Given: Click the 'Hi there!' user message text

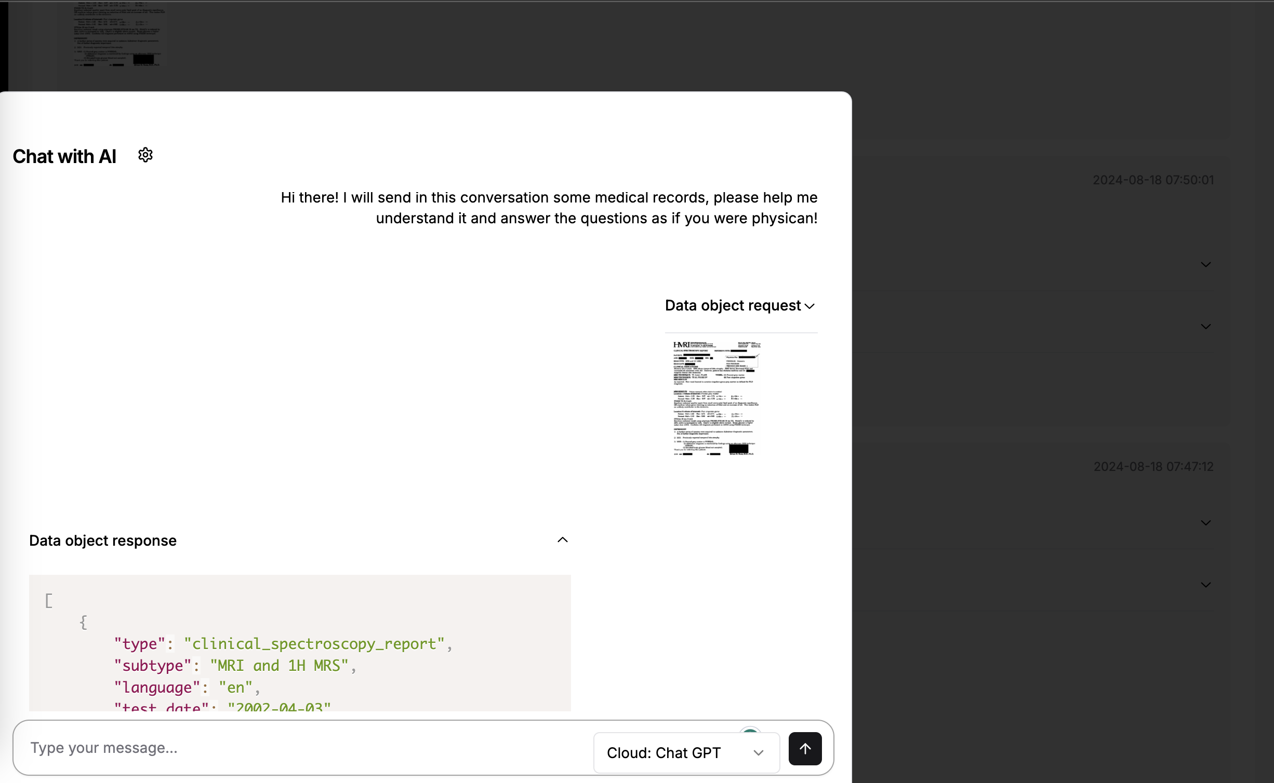Looking at the screenshot, I should pyautogui.click(x=549, y=208).
